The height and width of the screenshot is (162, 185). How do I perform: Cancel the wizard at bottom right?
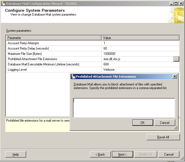pos(169,154)
